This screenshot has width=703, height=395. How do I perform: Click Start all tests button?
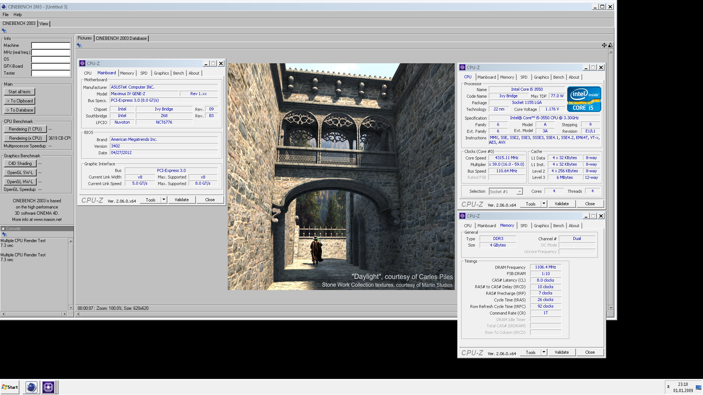[19, 92]
